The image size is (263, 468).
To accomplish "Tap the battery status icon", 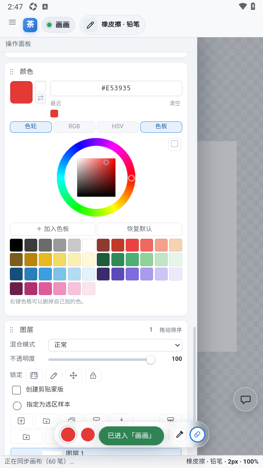I will 253,7.
